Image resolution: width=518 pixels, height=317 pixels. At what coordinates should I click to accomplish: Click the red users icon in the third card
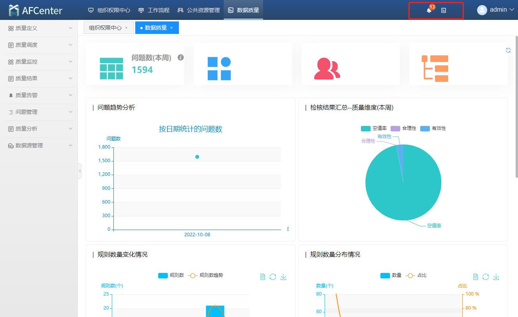point(327,69)
